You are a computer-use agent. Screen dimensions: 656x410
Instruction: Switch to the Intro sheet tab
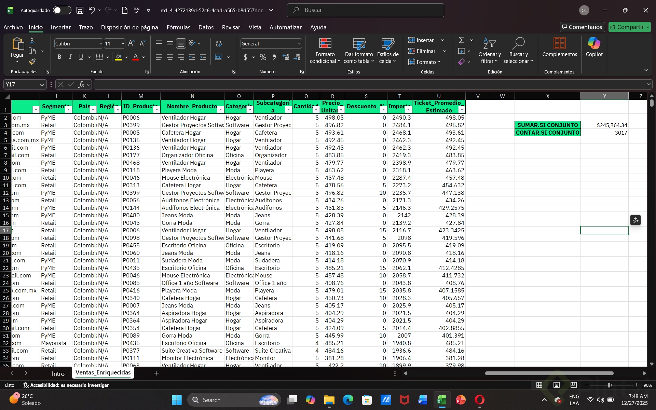(58, 373)
